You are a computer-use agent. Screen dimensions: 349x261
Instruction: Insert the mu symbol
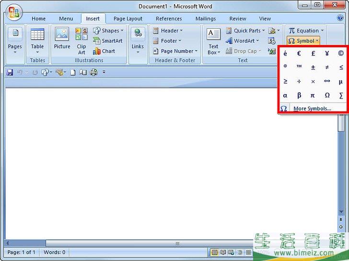point(340,82)
